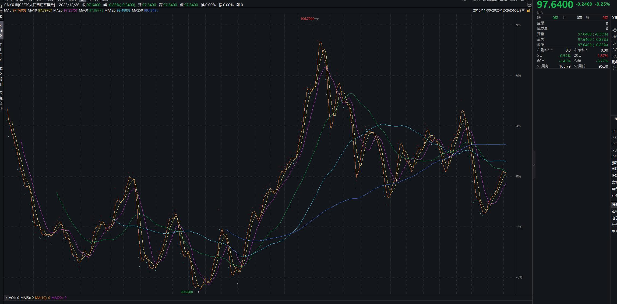The image size is (617, 304).
Task: Open the question mark help icon
Action: tap(6, 298)
